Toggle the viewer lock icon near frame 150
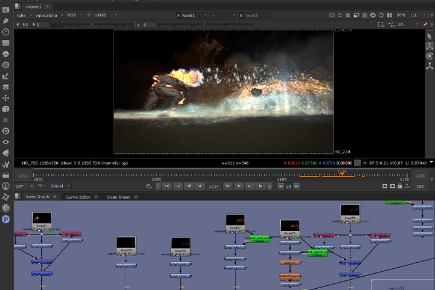This screenshot has width=435, height=290. coord(400,186)
